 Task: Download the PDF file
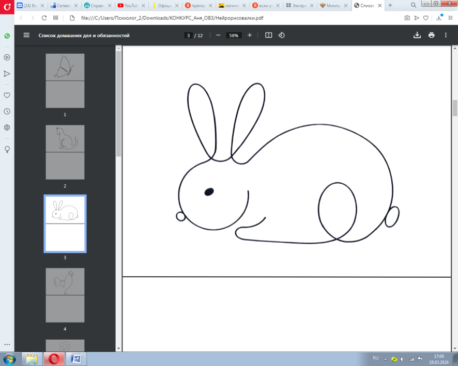coord(417,35)
